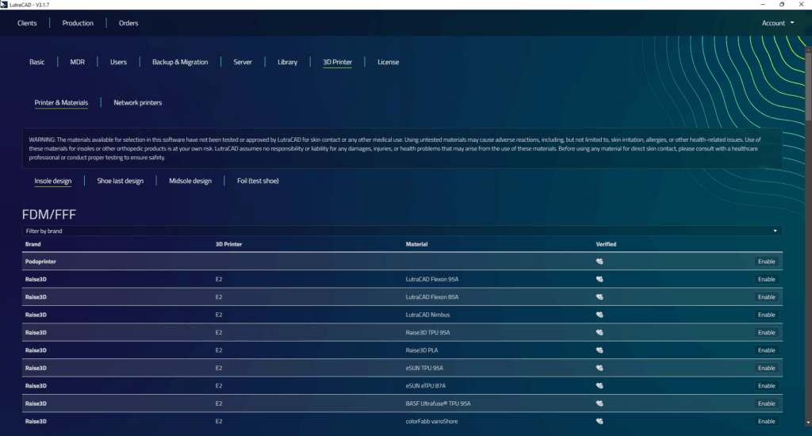
Task: Click the verified badge for colorFabb varioShore
Action: point(600,422)
